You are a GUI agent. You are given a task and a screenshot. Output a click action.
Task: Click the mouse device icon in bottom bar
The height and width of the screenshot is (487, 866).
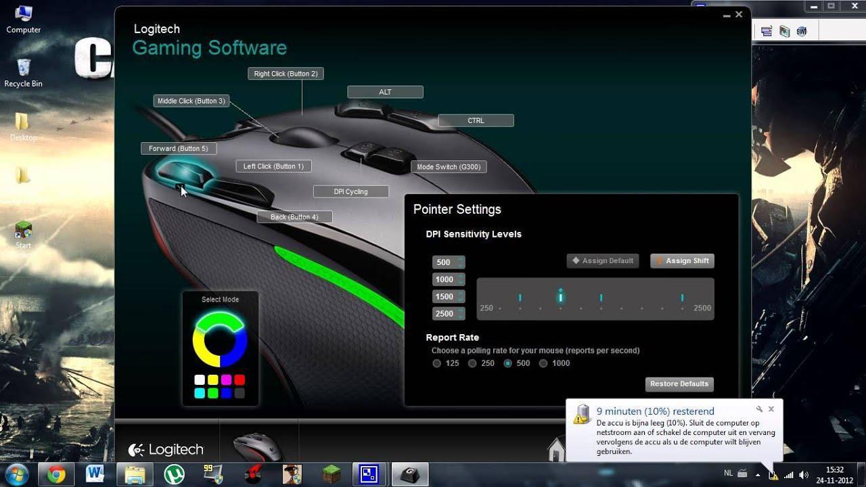(x=258, y=447)
